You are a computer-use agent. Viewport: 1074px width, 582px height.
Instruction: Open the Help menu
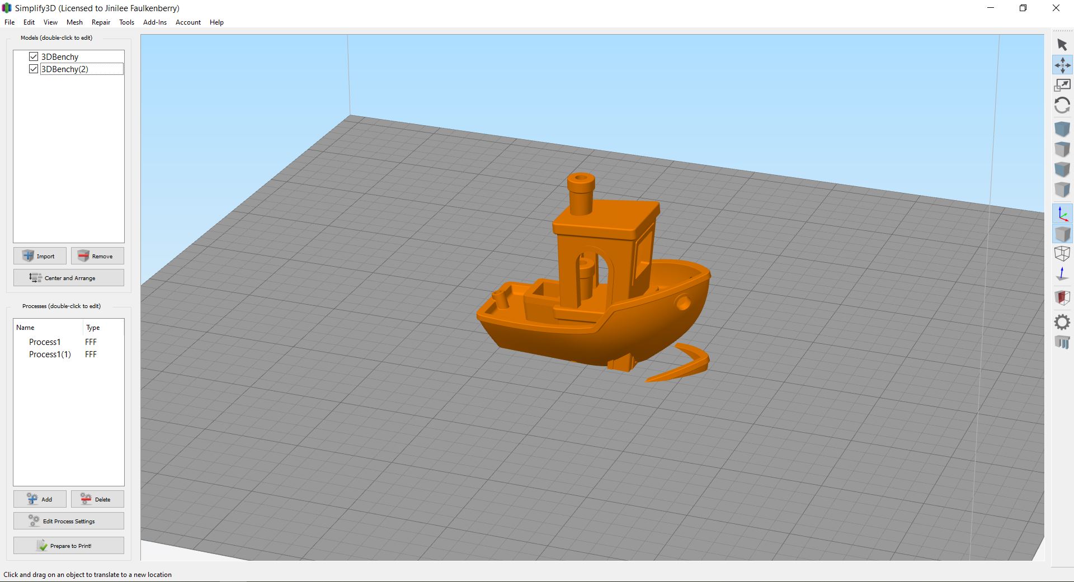click(x=216, y=22)
